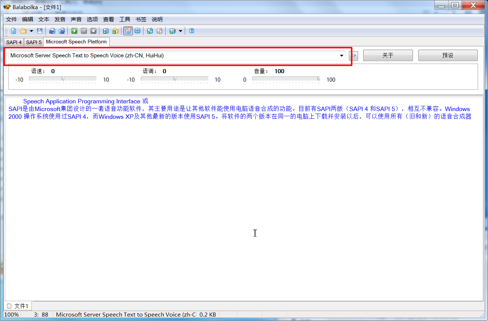The height and width of the screenshot is (321, 488).
Task: Expand the arrow beside the Open folder icon
Action: [31, 31]
